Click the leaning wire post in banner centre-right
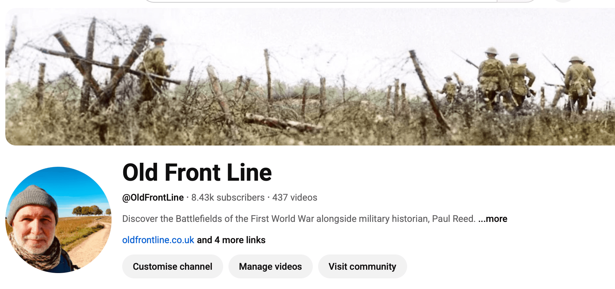Image resolution: width=615 pixels, height=289 pixels. 428,90
